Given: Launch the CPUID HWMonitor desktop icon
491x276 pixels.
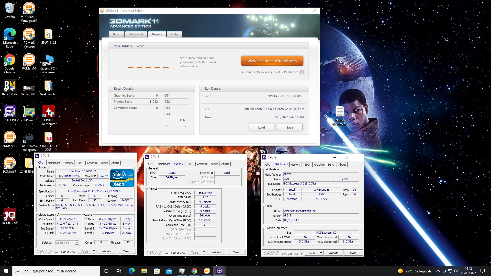Looking at the screenshot, I should point(48,115).
